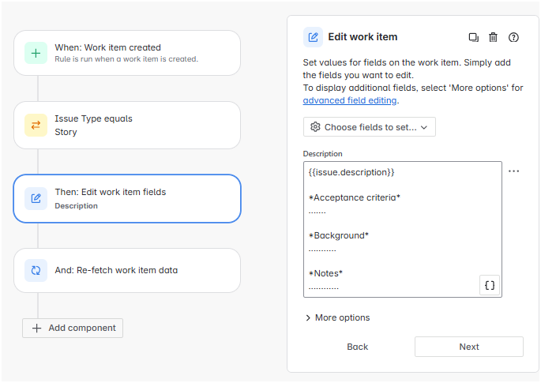The width and height of the screenshot is (541, 383).
Task: Expand the More options section
Action: 337,317
